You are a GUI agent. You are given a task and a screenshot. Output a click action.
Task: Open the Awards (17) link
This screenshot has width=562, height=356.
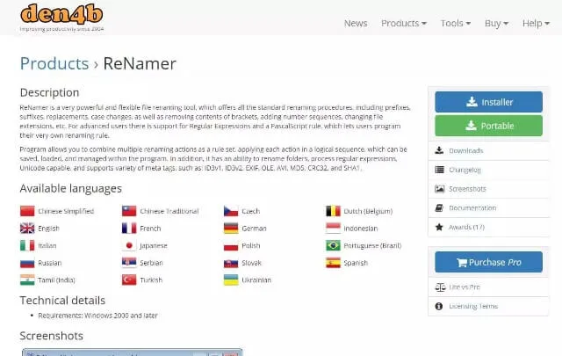[x=466, y=227]
